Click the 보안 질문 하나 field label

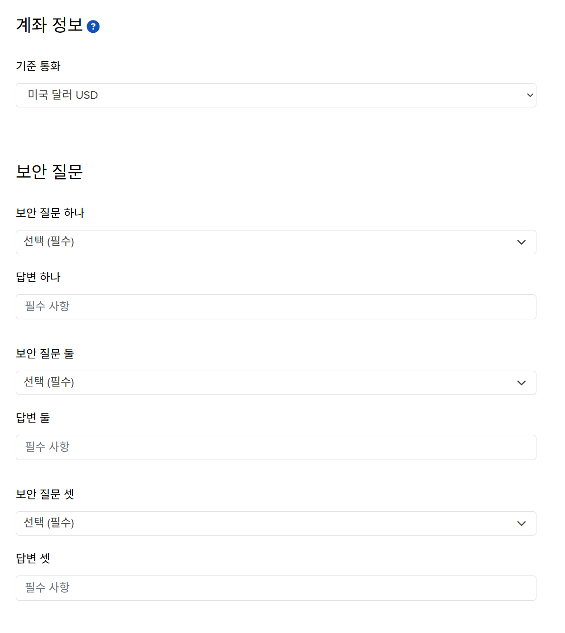click(50, 213)
